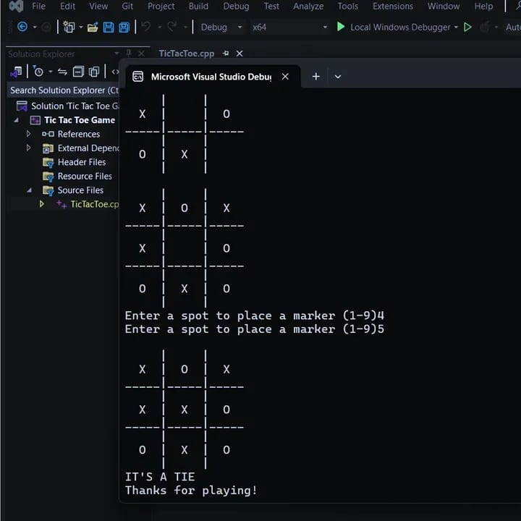Close the TicTacToe.cpp tab

tap(240, 54)
